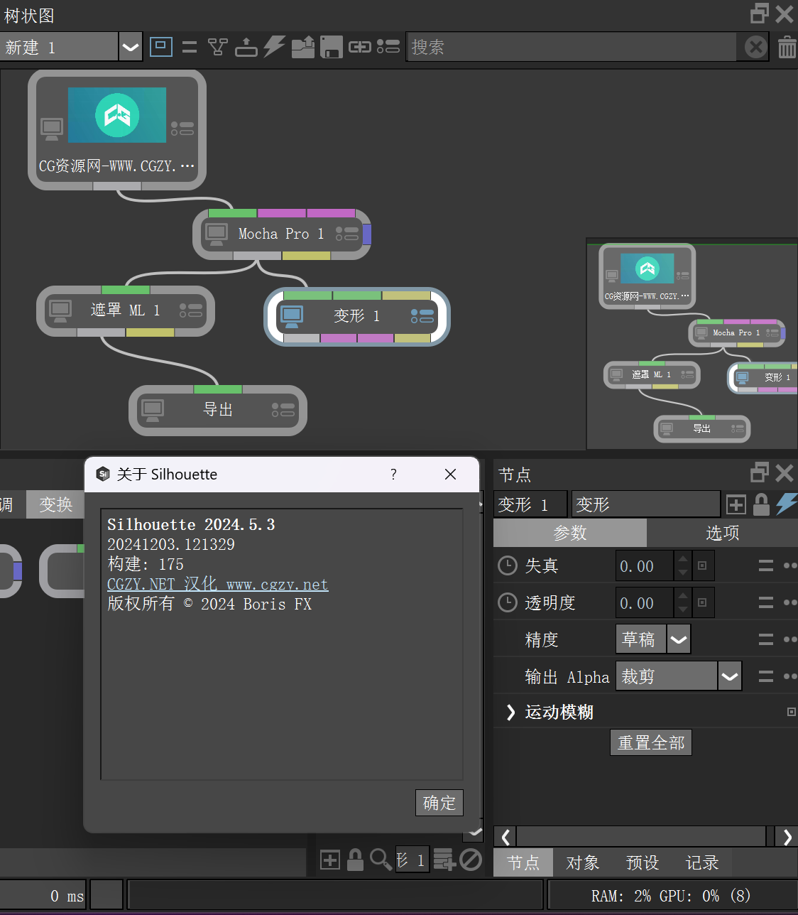798x915 pixels.
Task: Switch to the 预设 tab
Action: [643, 862]
